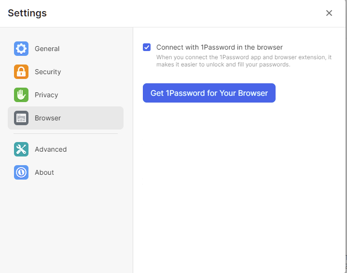Click the gray browser extension description text
This screenshot has width=347, height=273.
[244, 61]
